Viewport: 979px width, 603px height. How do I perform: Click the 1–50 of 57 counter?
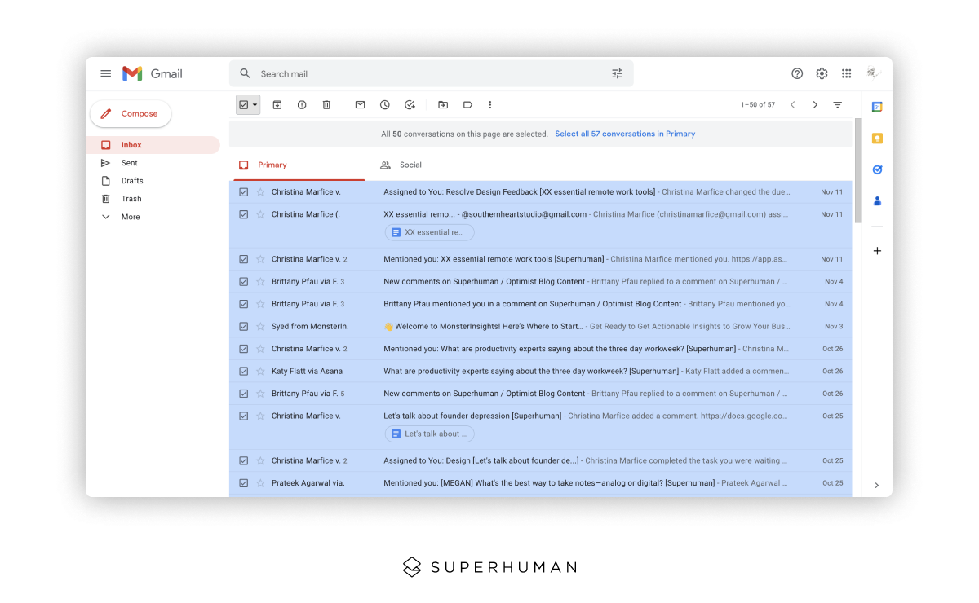(758, 105)
